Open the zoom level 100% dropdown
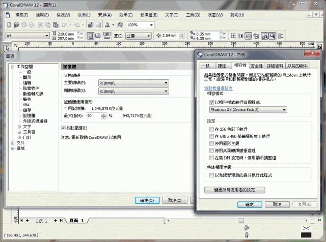Screen dimensions: 326x242 151,25
